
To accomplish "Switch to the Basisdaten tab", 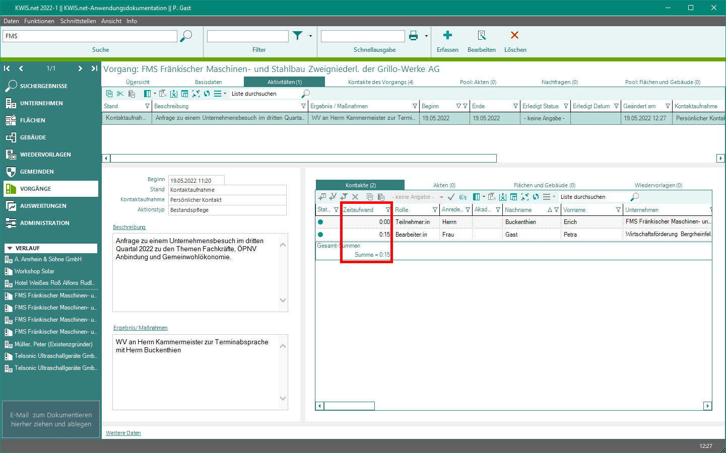I will [x=208, y=82].
